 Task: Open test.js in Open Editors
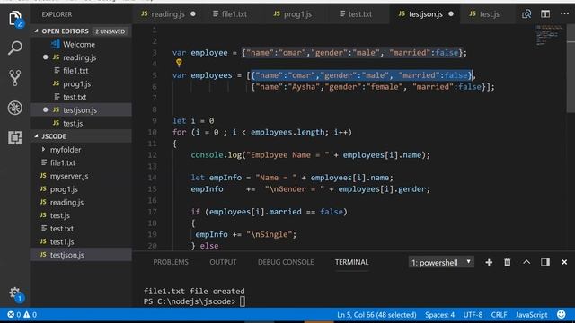[x=81, y=124]
